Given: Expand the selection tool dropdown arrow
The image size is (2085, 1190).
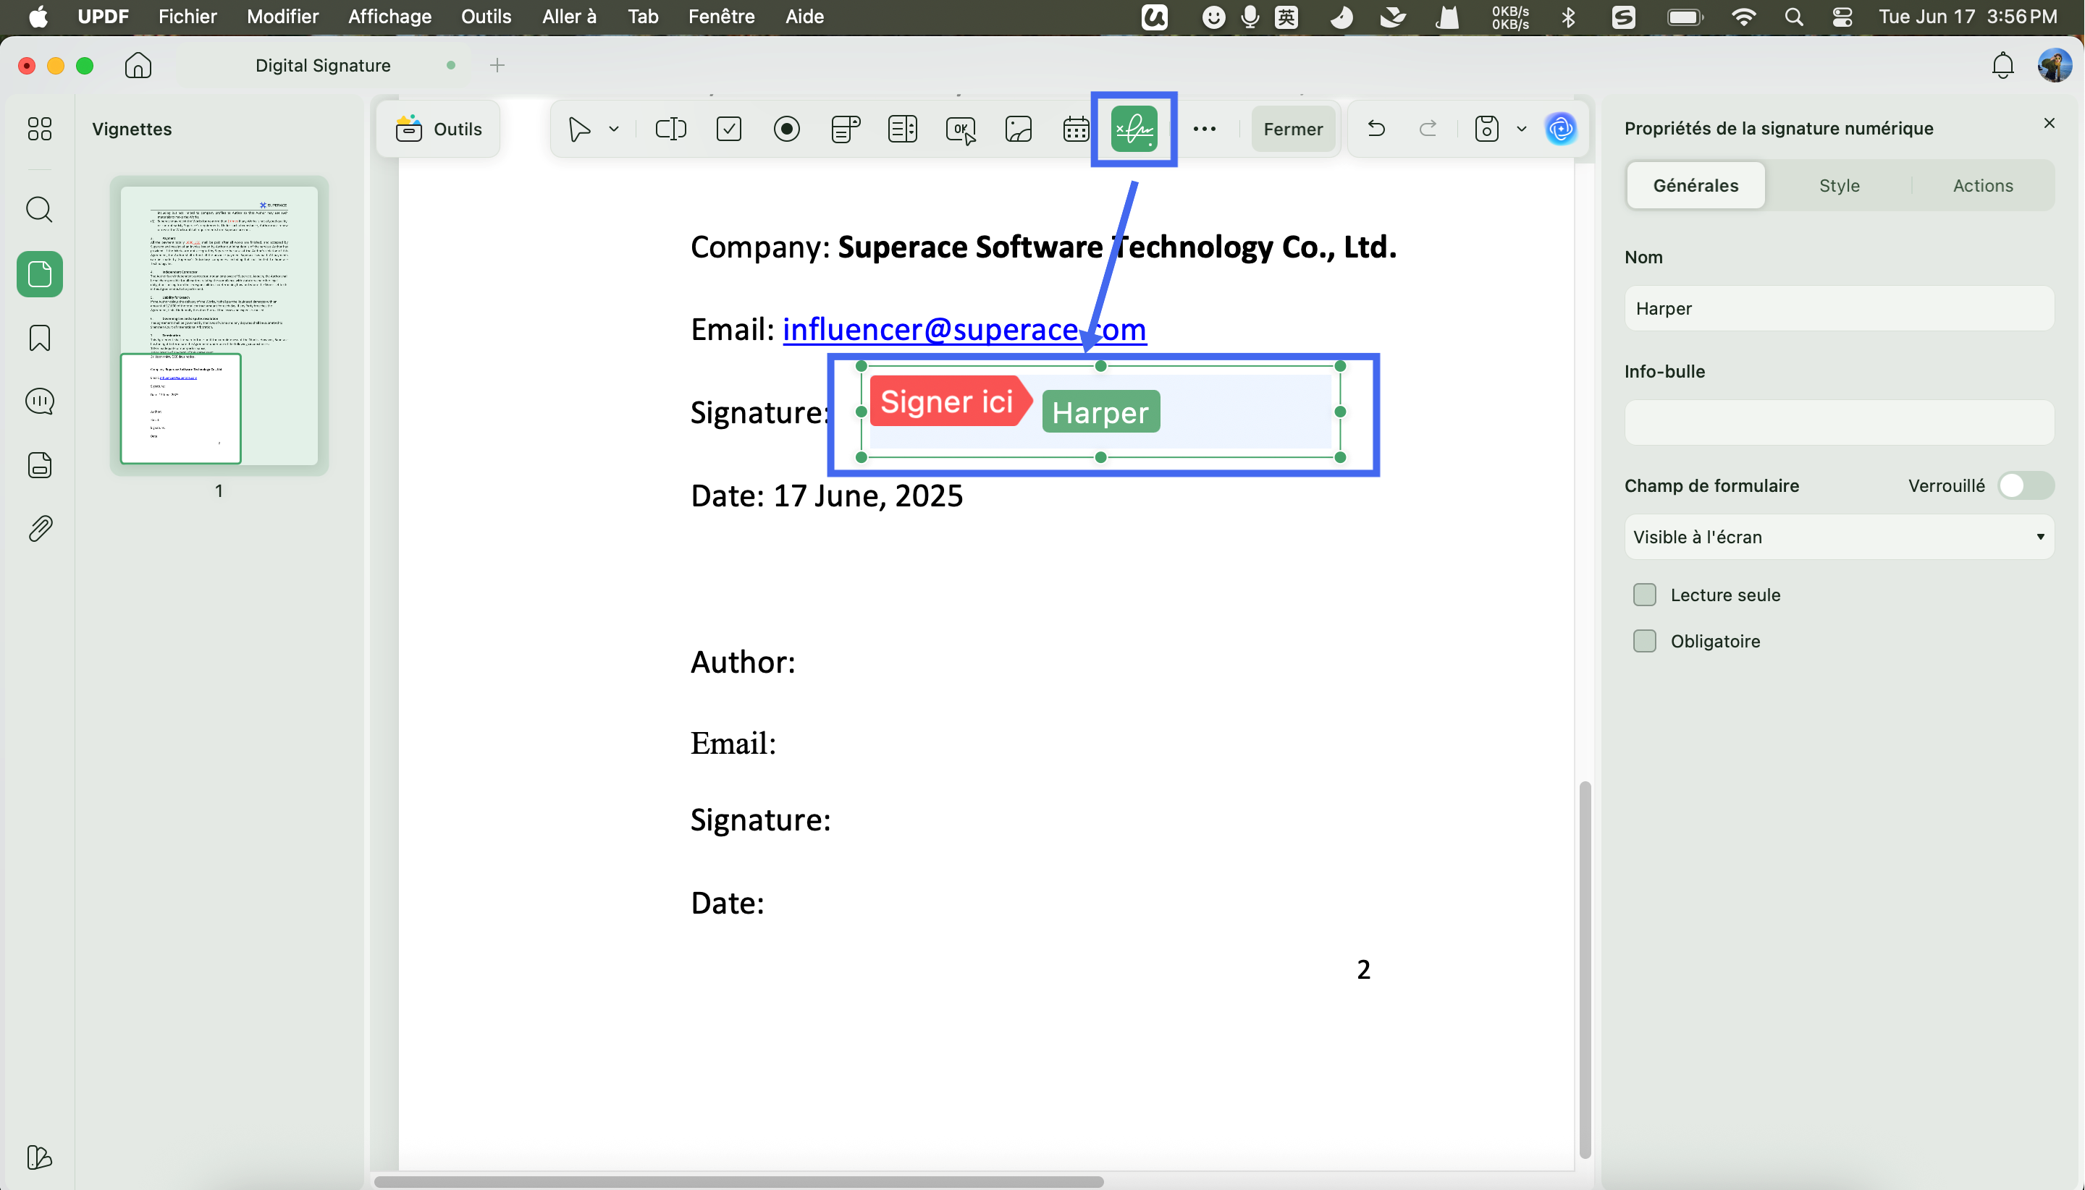Looking at the screenshot, I should [613, 129].
